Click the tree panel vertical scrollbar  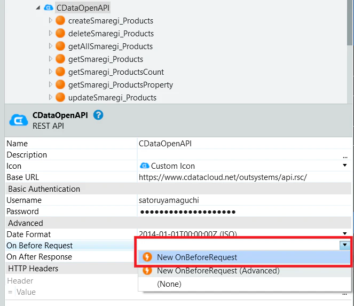point(350,22)
